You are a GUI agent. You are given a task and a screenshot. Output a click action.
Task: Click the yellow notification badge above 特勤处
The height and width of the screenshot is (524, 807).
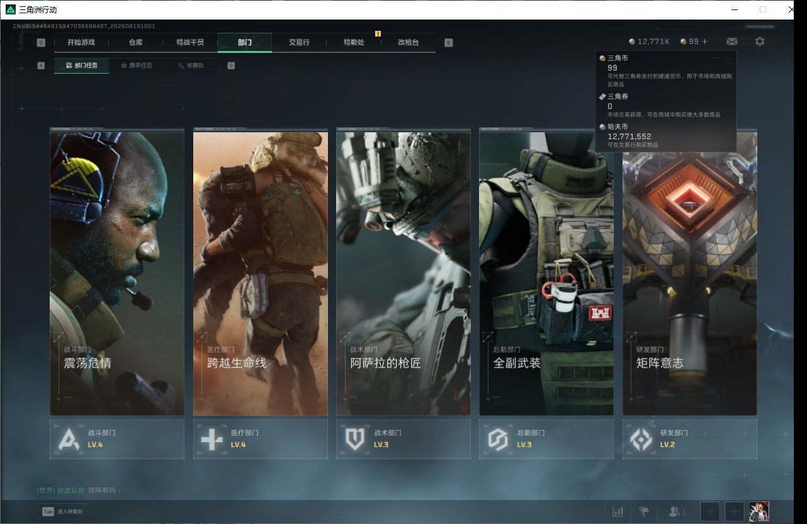pos(378,33)
